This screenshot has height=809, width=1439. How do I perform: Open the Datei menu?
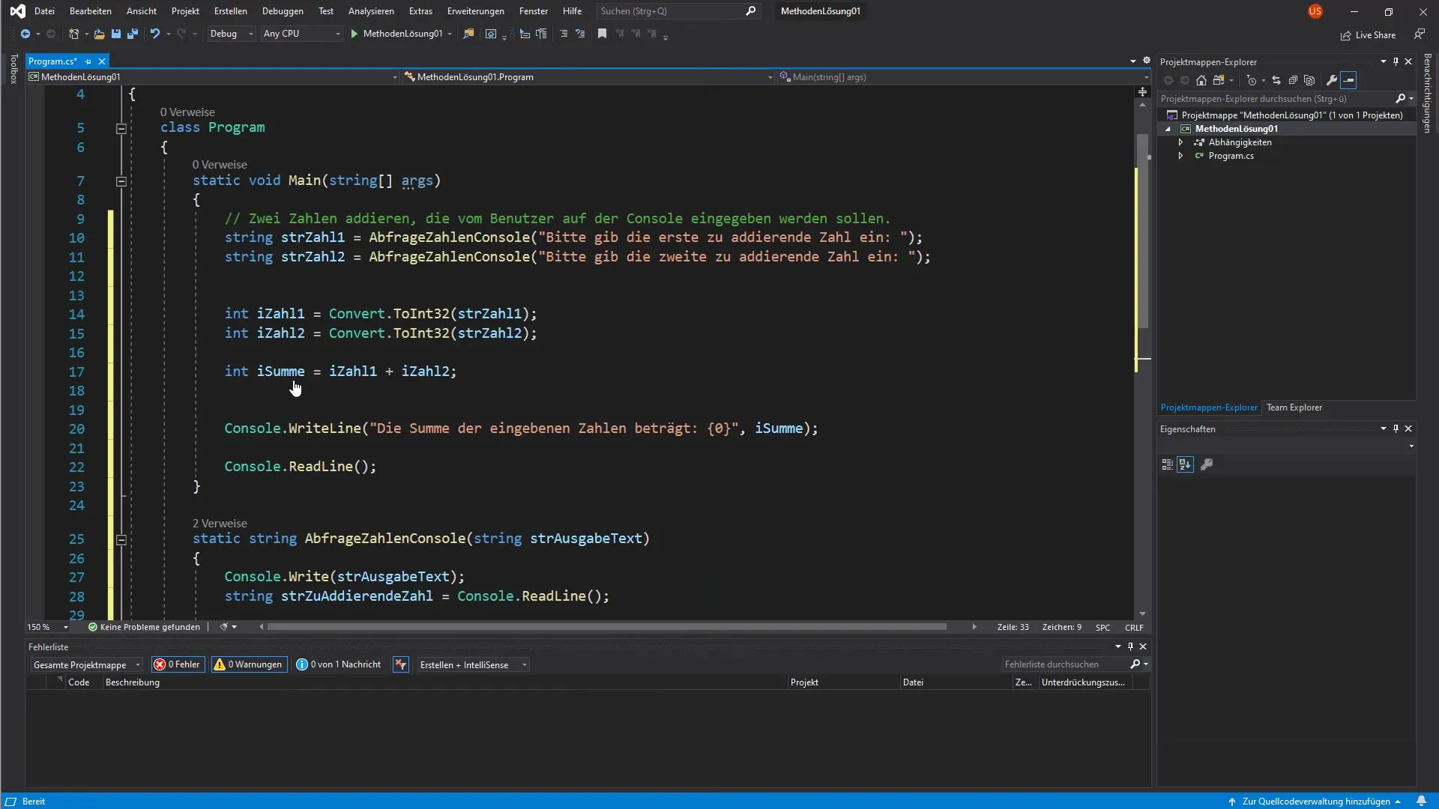pyautogui.click(x=44, y=11)
